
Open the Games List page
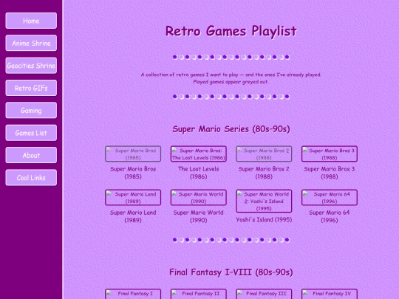[x=31, y=133]
